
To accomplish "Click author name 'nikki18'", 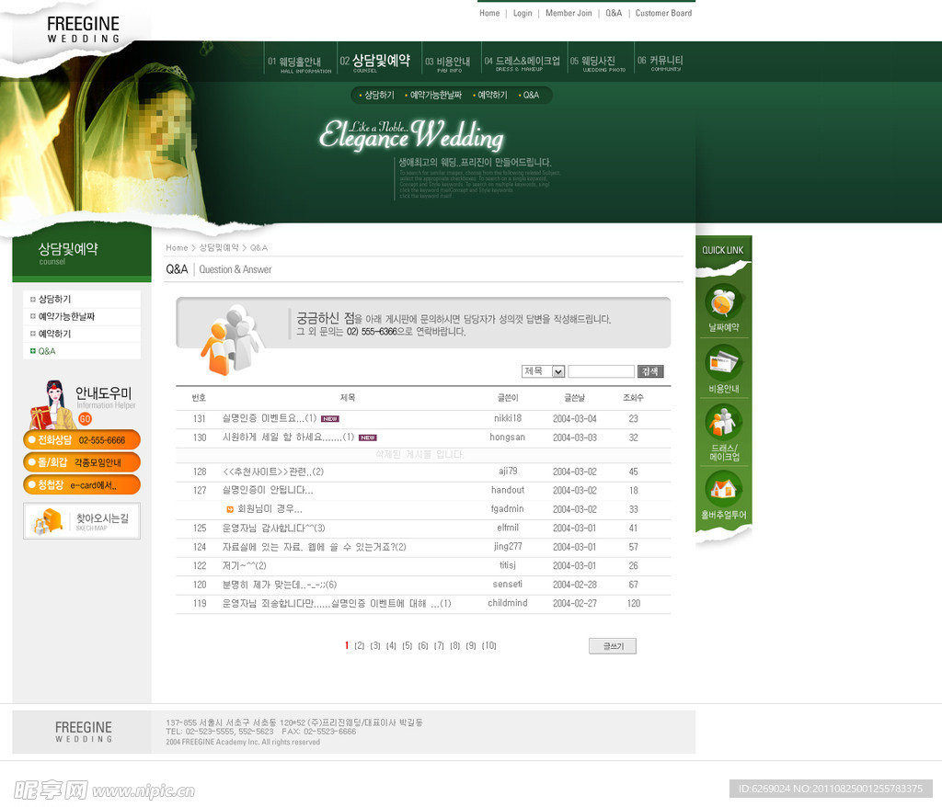I will pyautogui.click(x=508, y=418).
